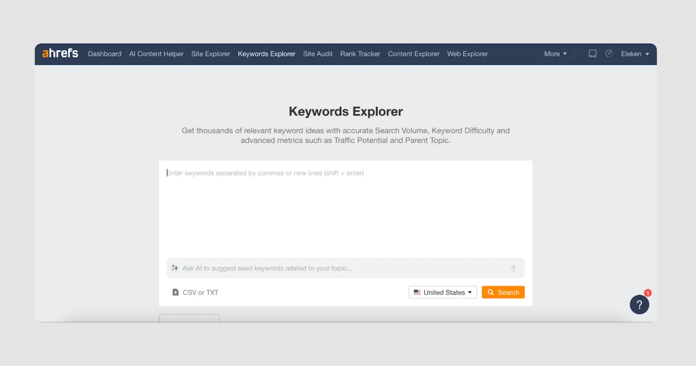The image size is (696, 366).
Task: Click the monitor icon in the top bar
Action: (x=592, y=54)
